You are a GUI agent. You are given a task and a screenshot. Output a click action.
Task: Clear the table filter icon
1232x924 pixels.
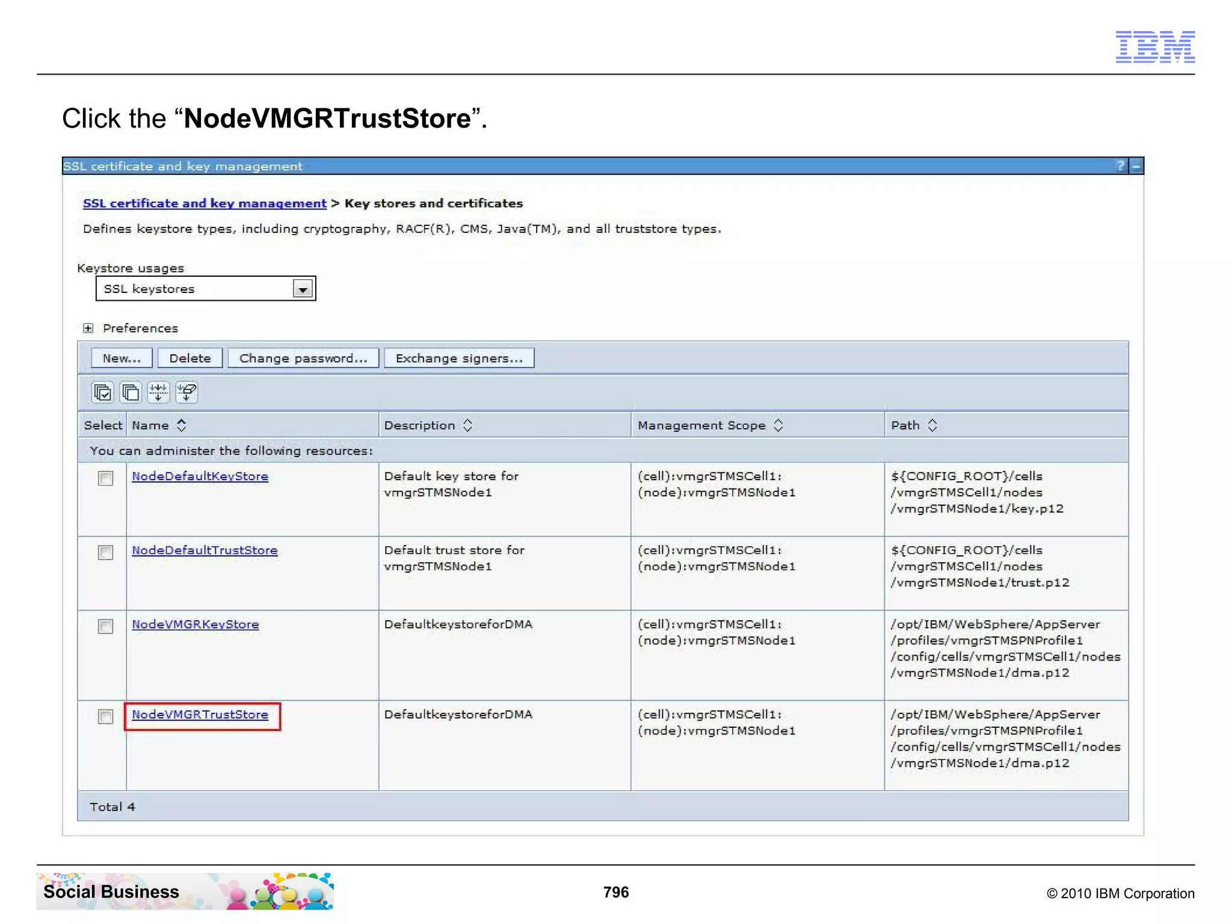[186, 392]
